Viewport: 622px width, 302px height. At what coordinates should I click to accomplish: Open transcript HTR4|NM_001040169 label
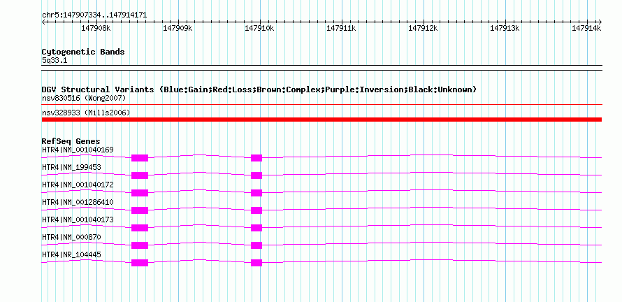pos(78,150)
